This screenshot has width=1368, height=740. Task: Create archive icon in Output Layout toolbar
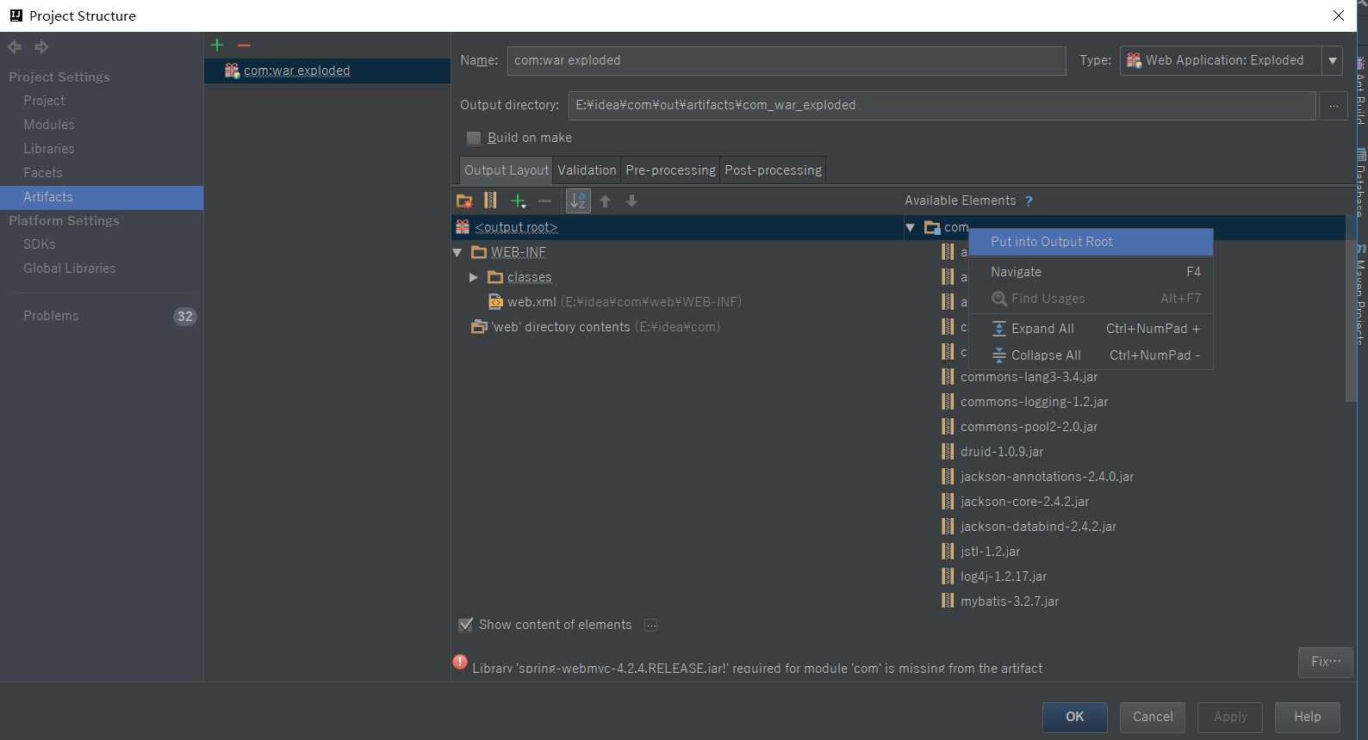tap(490, 200)
